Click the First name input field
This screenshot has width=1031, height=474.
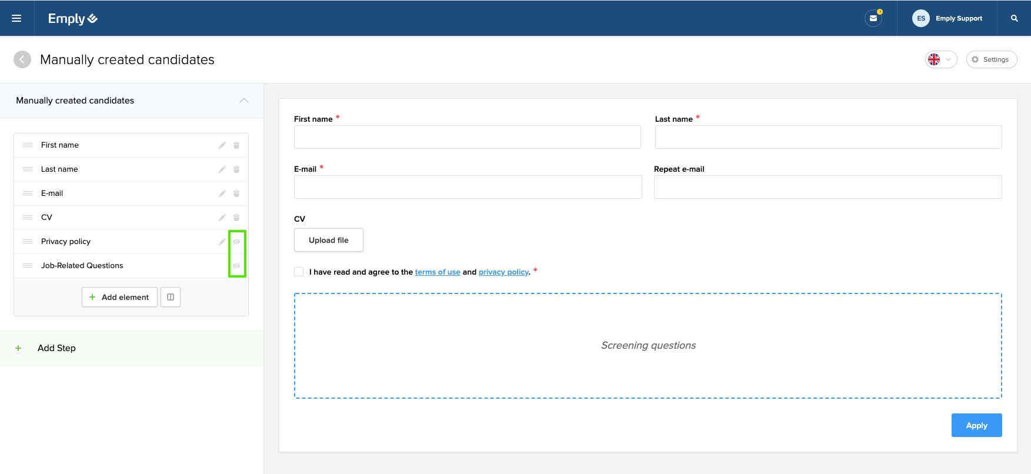point(467,137)
